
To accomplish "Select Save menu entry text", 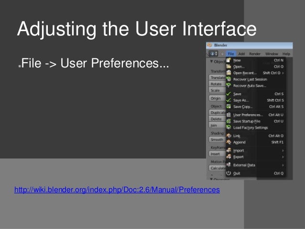I will (x=237, y=94).
